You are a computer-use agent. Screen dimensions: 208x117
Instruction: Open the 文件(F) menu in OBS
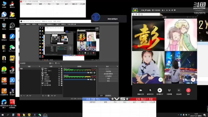click(x=22, y=24)
